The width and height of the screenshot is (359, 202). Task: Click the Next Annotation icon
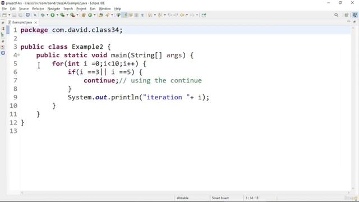click(x=150, y=15)
